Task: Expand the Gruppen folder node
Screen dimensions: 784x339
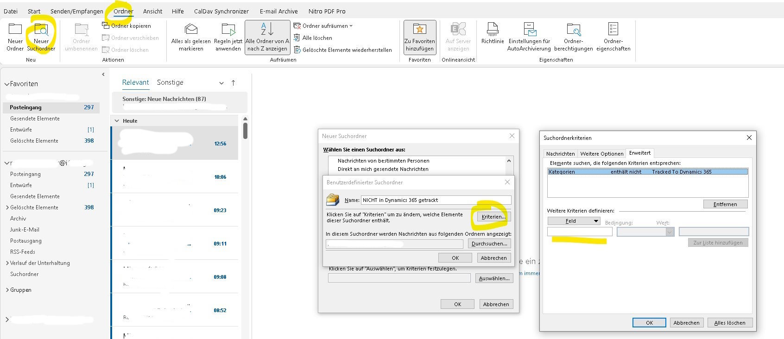Action: click(x=7, y=290)
